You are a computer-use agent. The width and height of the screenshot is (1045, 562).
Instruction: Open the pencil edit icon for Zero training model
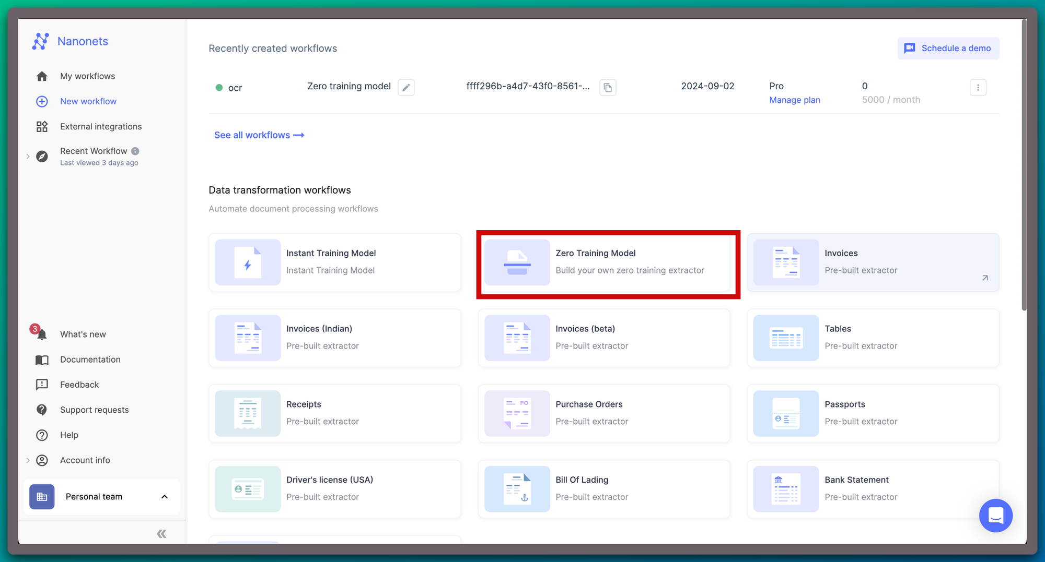(406, 87)
